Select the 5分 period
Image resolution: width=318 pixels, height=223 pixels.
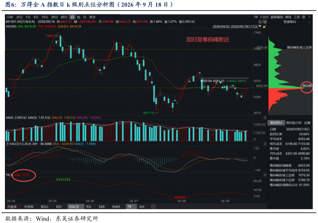tap(36, 17)
